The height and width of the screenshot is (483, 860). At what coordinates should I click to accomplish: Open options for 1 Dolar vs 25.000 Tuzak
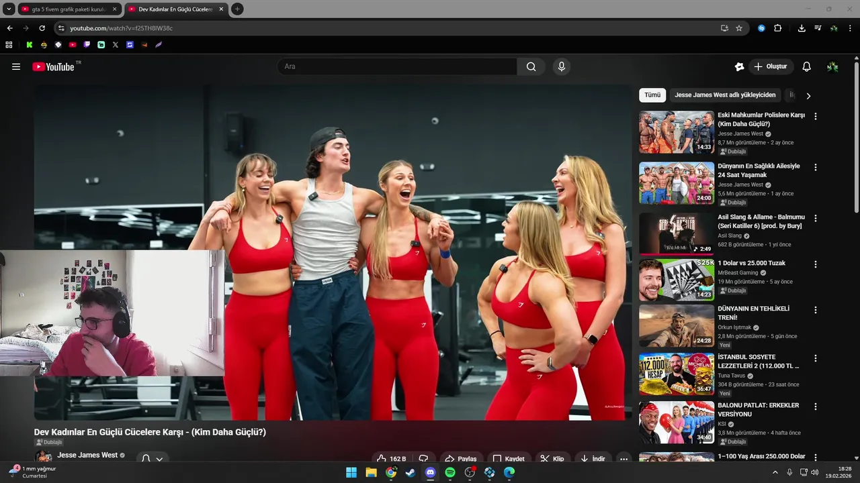816,264
